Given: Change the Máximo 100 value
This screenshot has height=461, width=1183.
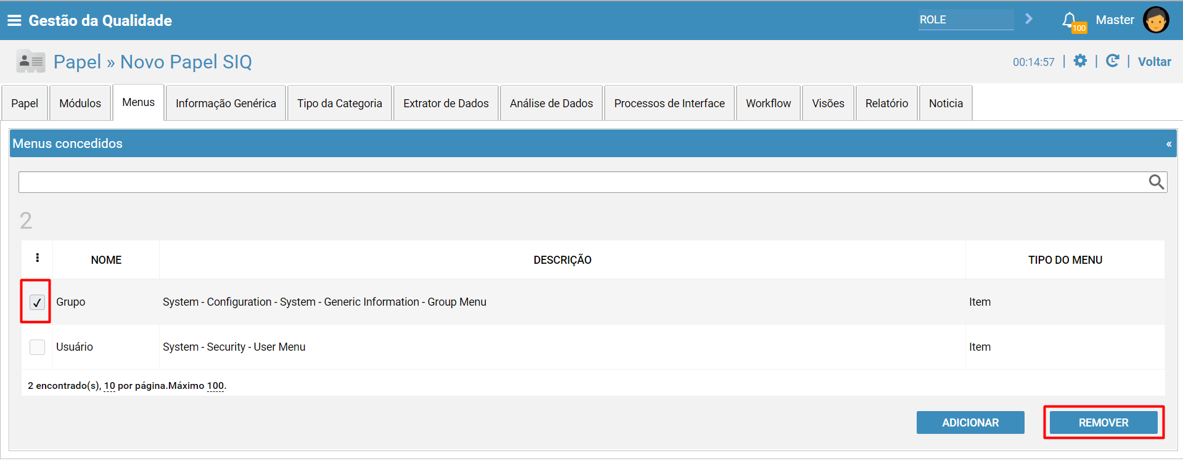Looking at the screenshot, I should pos(215,386).
